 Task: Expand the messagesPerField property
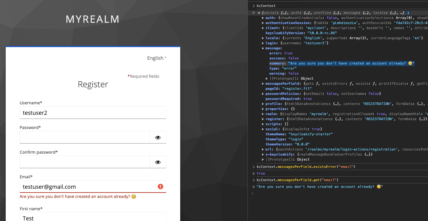tap(263, 84)
